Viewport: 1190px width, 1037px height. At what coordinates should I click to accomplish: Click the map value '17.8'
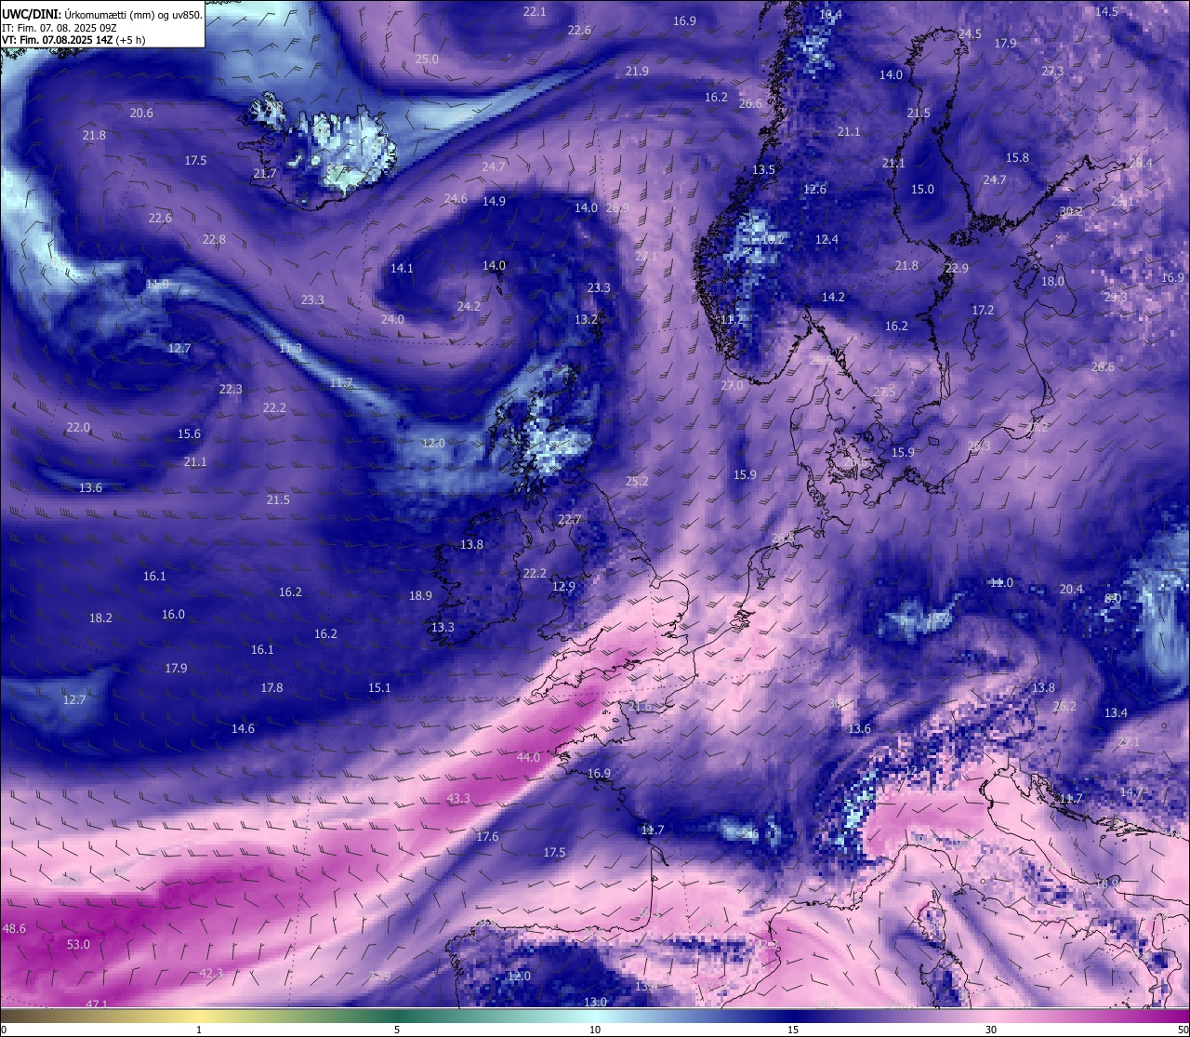click(271, 687)
